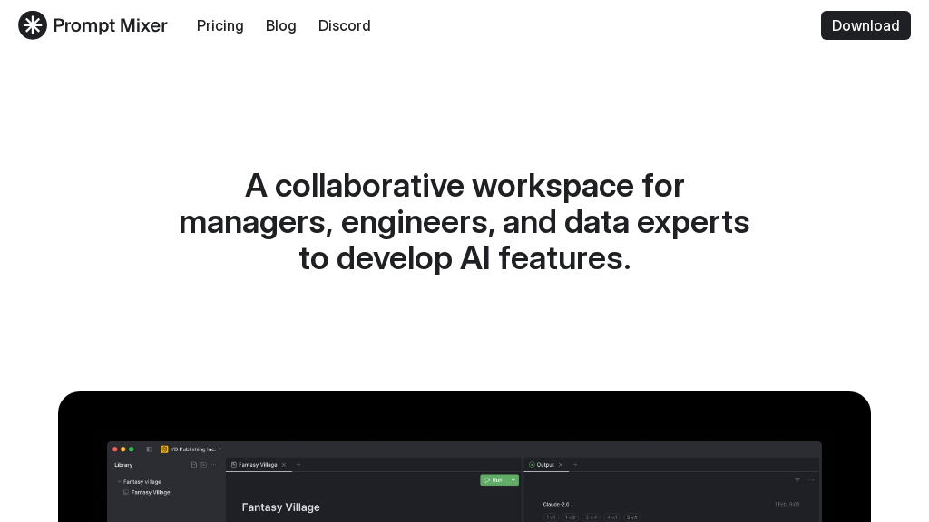Click the filter icon in Output panel

tap(797, 480)
